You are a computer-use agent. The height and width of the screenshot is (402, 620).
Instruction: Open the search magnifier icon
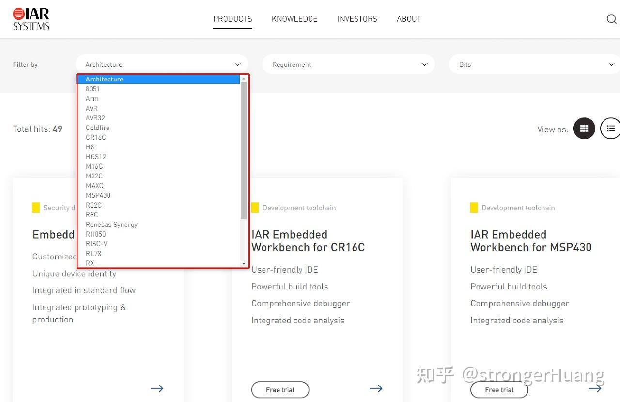pos(611,19)
